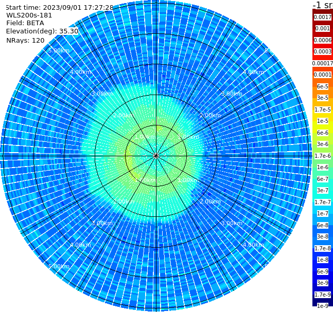Screen dimensions: 333x312
Task: Pick the 1e-5 colorbar tick label
Action: coord(323,121)
